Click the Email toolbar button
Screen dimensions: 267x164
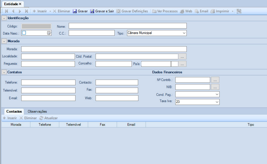[x=202, y=11]
